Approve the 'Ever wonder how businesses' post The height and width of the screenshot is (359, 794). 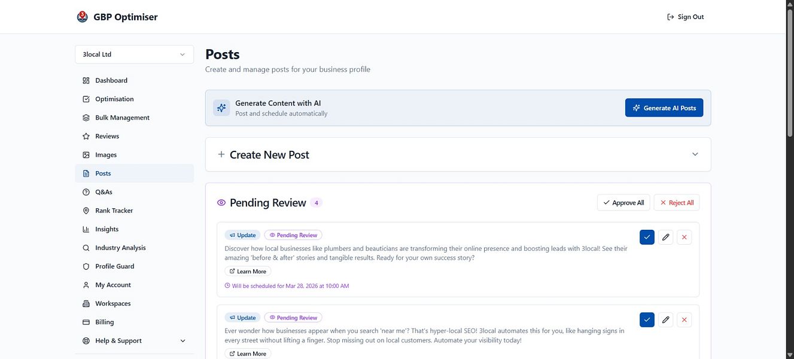pos(647,320)
